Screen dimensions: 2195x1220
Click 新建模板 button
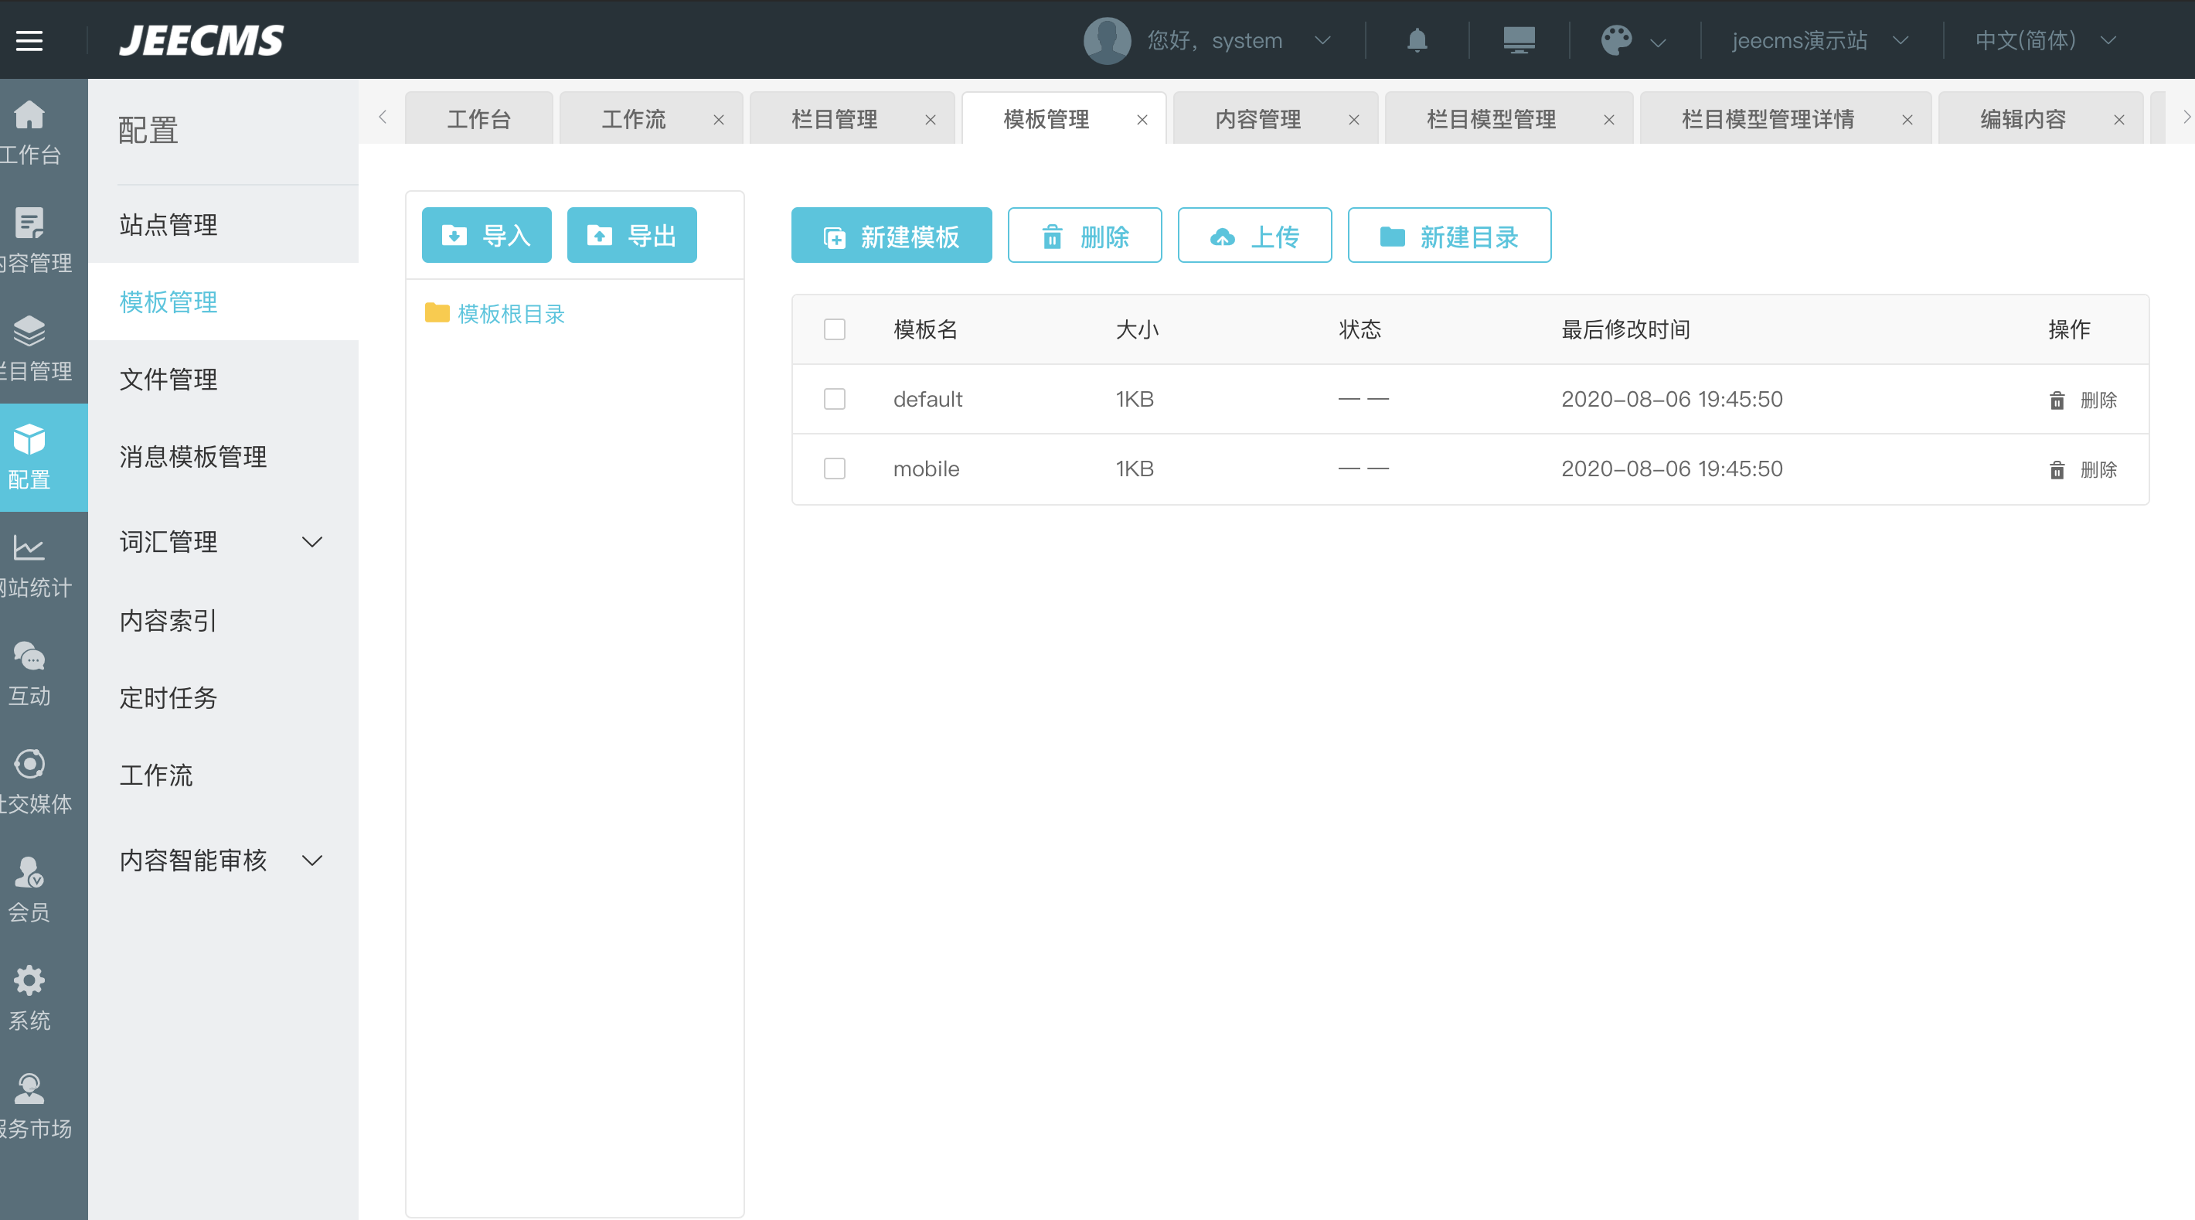coord(890,236)
